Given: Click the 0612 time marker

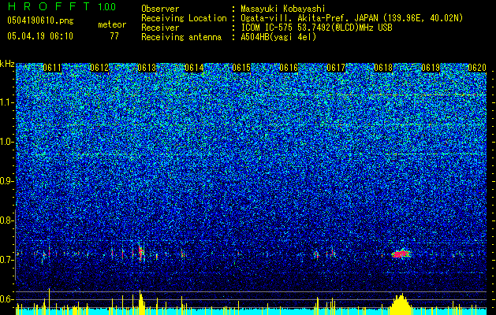Looking at the screenshot, I should tap(99, 68).
